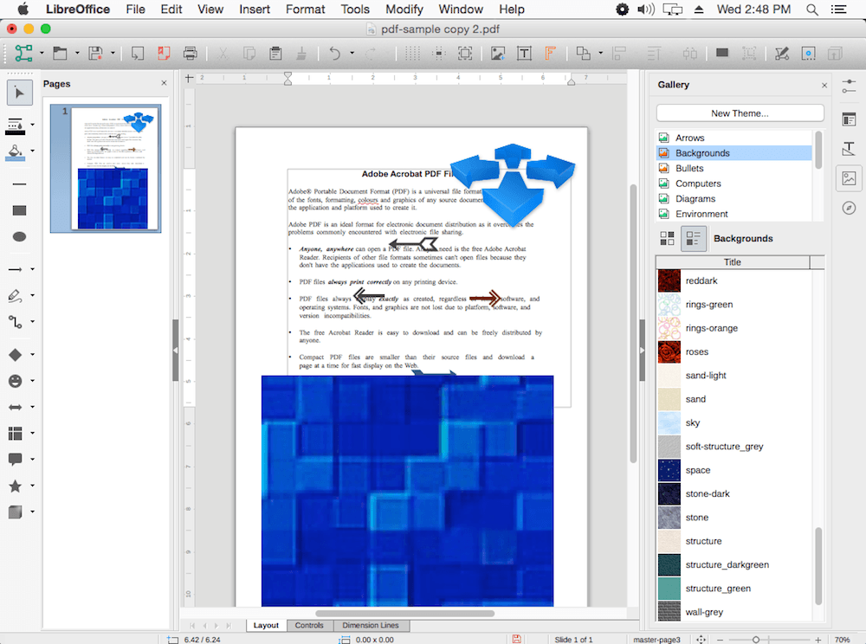Screen dimensions: 866x644
Task: Select the 3D Objects tool
Action: pos(15,512)
